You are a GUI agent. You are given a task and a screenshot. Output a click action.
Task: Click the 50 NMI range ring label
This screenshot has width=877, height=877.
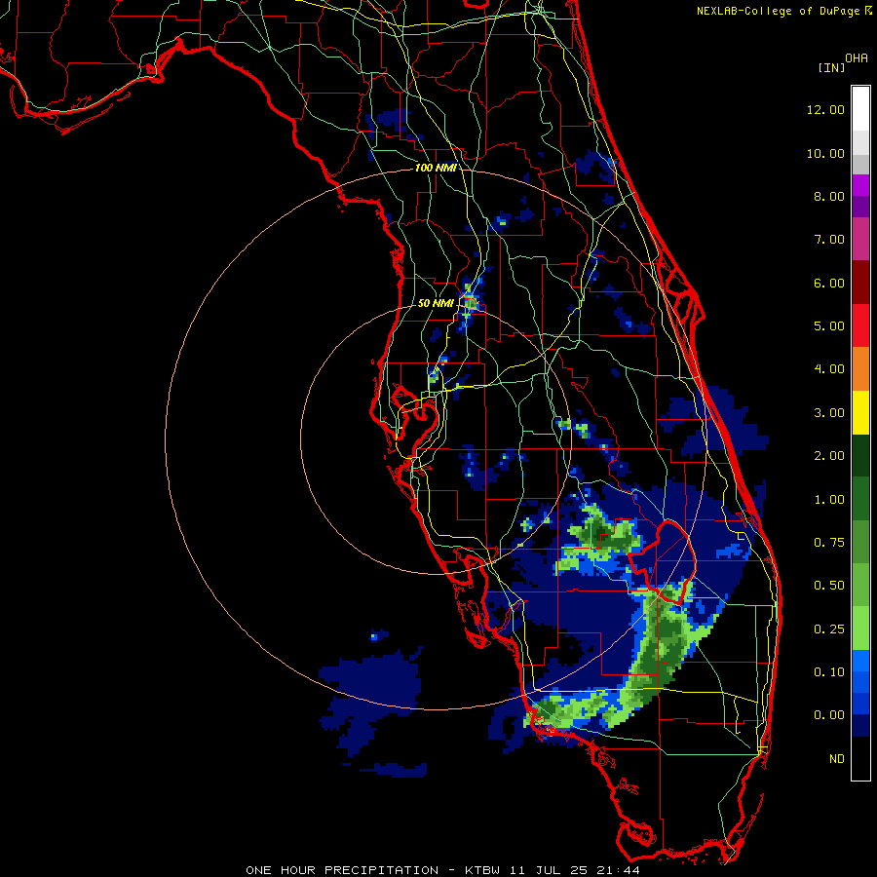pos(436,303)
